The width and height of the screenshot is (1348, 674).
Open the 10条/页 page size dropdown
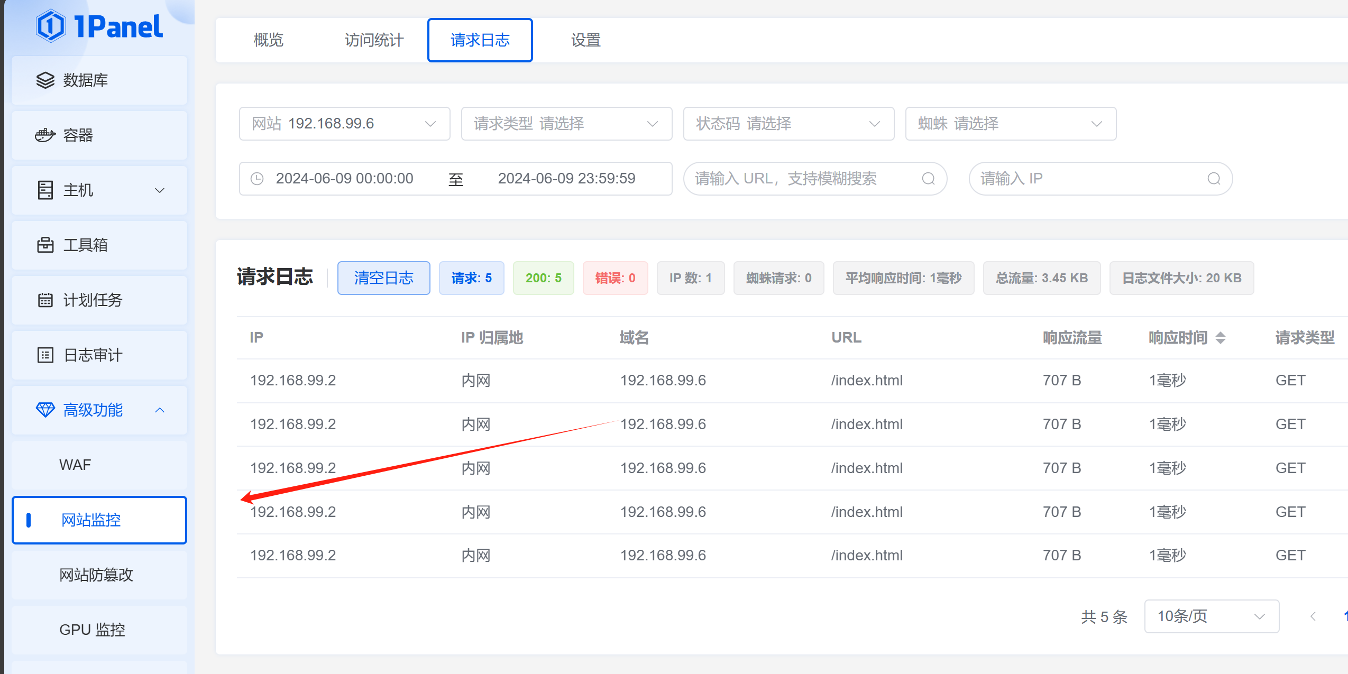[x=1212, y=616]
